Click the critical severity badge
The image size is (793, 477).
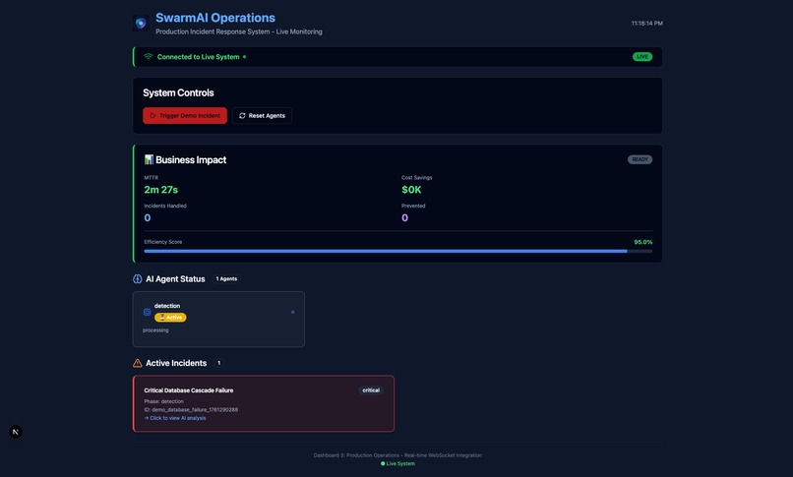[x=371, y=390]
